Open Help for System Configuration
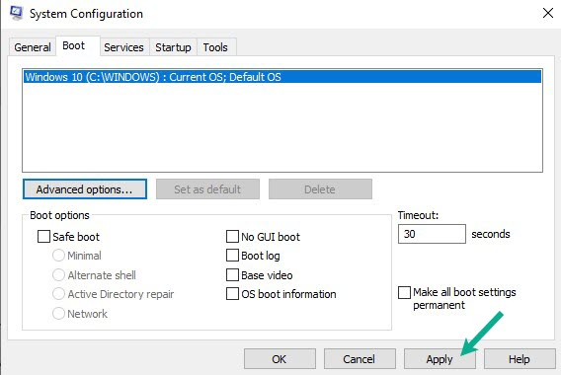 pyautogui.click(x=520, y=358)
